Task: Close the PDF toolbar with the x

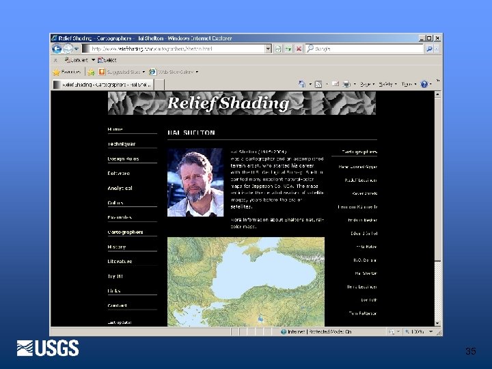Action: coord(55,60)
